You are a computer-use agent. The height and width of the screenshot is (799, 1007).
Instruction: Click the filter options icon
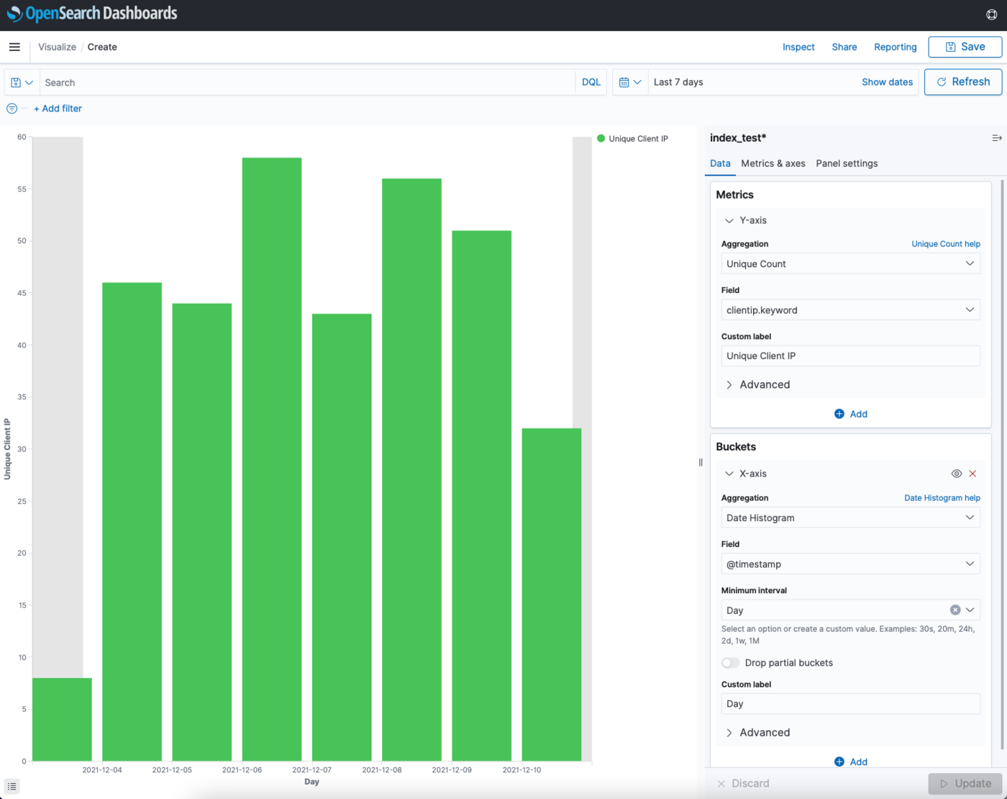point(12,109)
